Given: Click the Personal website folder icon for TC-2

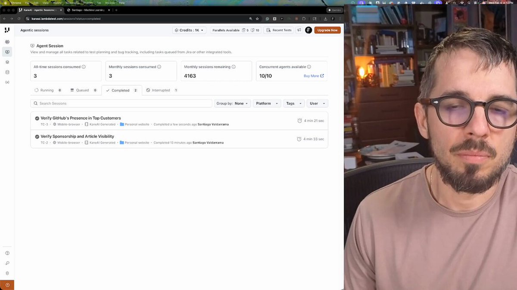Looking at the screenshot, I should (x=122, y=143).
